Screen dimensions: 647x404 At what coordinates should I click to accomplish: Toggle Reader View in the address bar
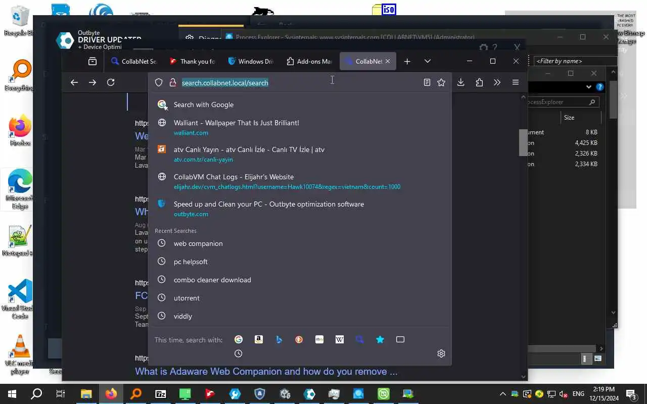tap(427, 82)
